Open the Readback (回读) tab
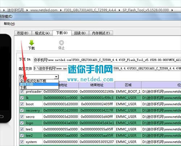Image resolution: width=181 pixels, height=146 pixels. (80, 33)
